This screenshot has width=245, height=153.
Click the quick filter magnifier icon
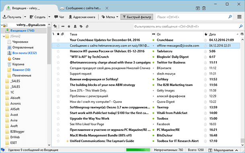(x=241, y=27)
